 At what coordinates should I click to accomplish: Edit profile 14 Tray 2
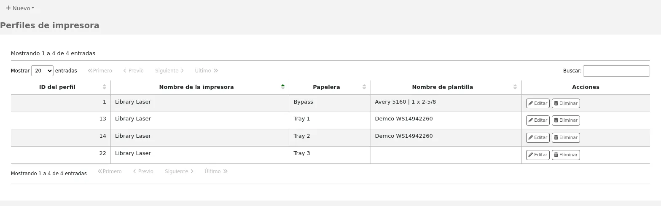pos(538,138)
